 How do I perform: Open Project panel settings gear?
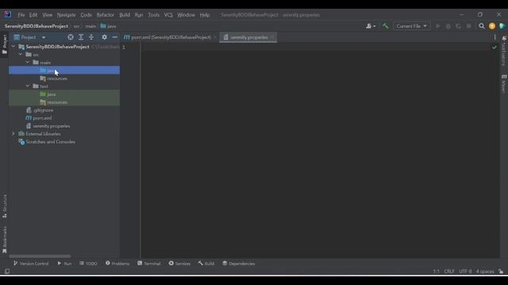[x=104, y=37]
